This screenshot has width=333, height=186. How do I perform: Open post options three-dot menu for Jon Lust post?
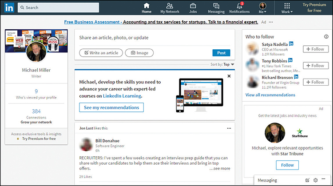coord(229,128)
